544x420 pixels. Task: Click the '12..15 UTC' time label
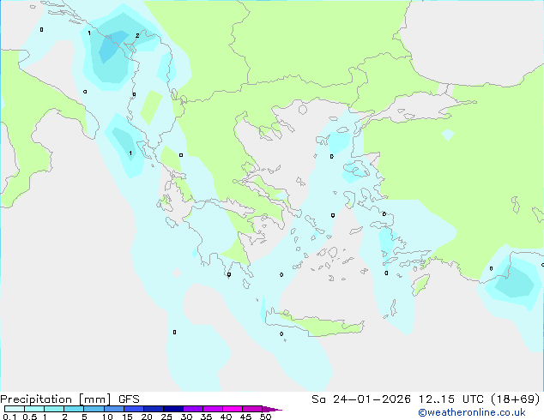pos(450,399)
